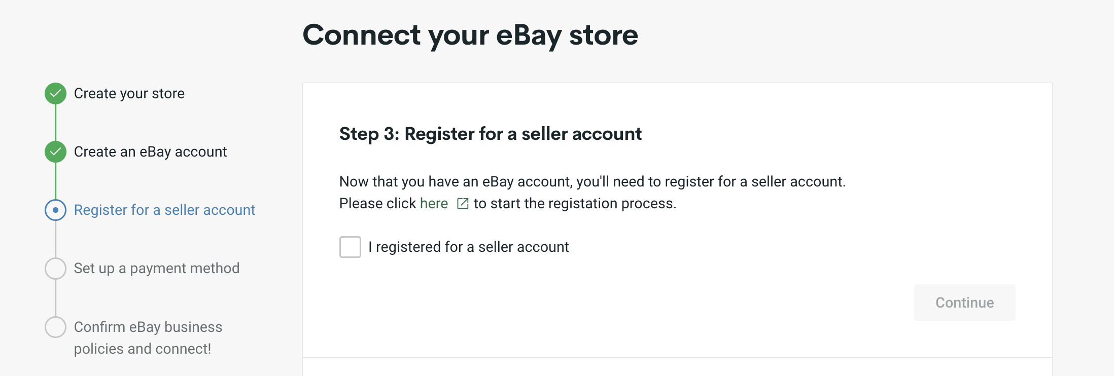
Task: Click the Continue button
Action: pyautogui.click(x=964, y=303)
